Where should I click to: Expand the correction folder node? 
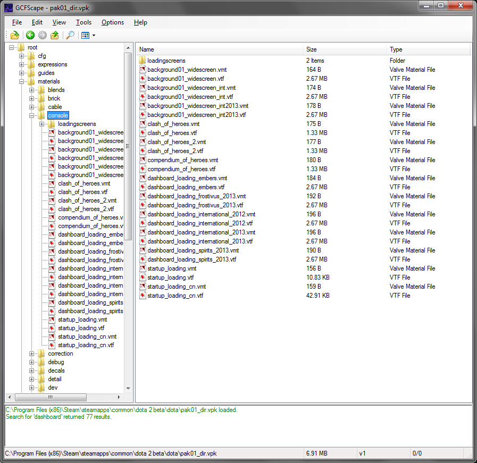coord(31,353)
